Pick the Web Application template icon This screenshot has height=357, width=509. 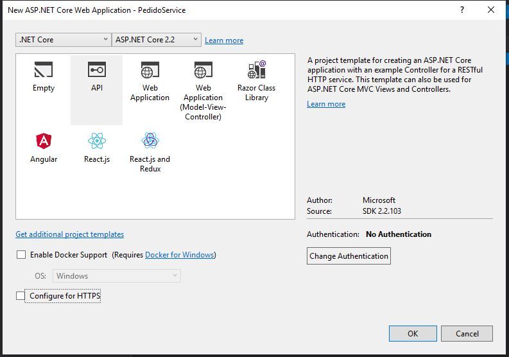150,69
